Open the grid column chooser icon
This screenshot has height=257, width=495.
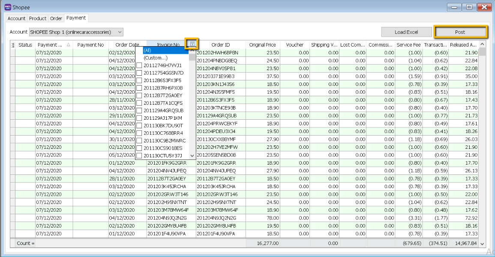(x=12, y=45)
